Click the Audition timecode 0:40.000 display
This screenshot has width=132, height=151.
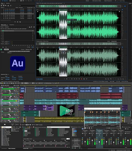(x=40, y=79)
